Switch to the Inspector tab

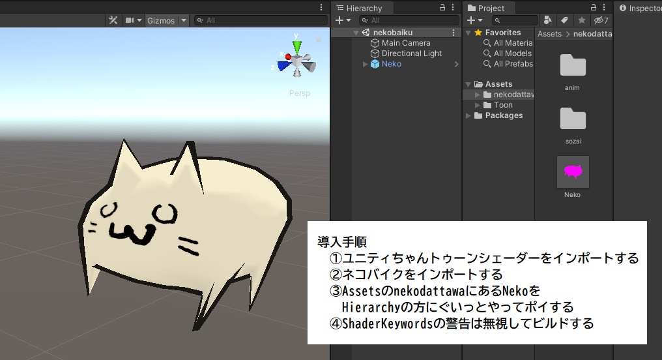tap(640, 8)
